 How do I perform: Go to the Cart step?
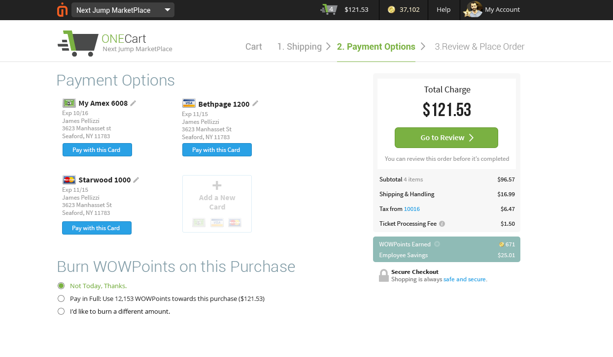point(254,47)
